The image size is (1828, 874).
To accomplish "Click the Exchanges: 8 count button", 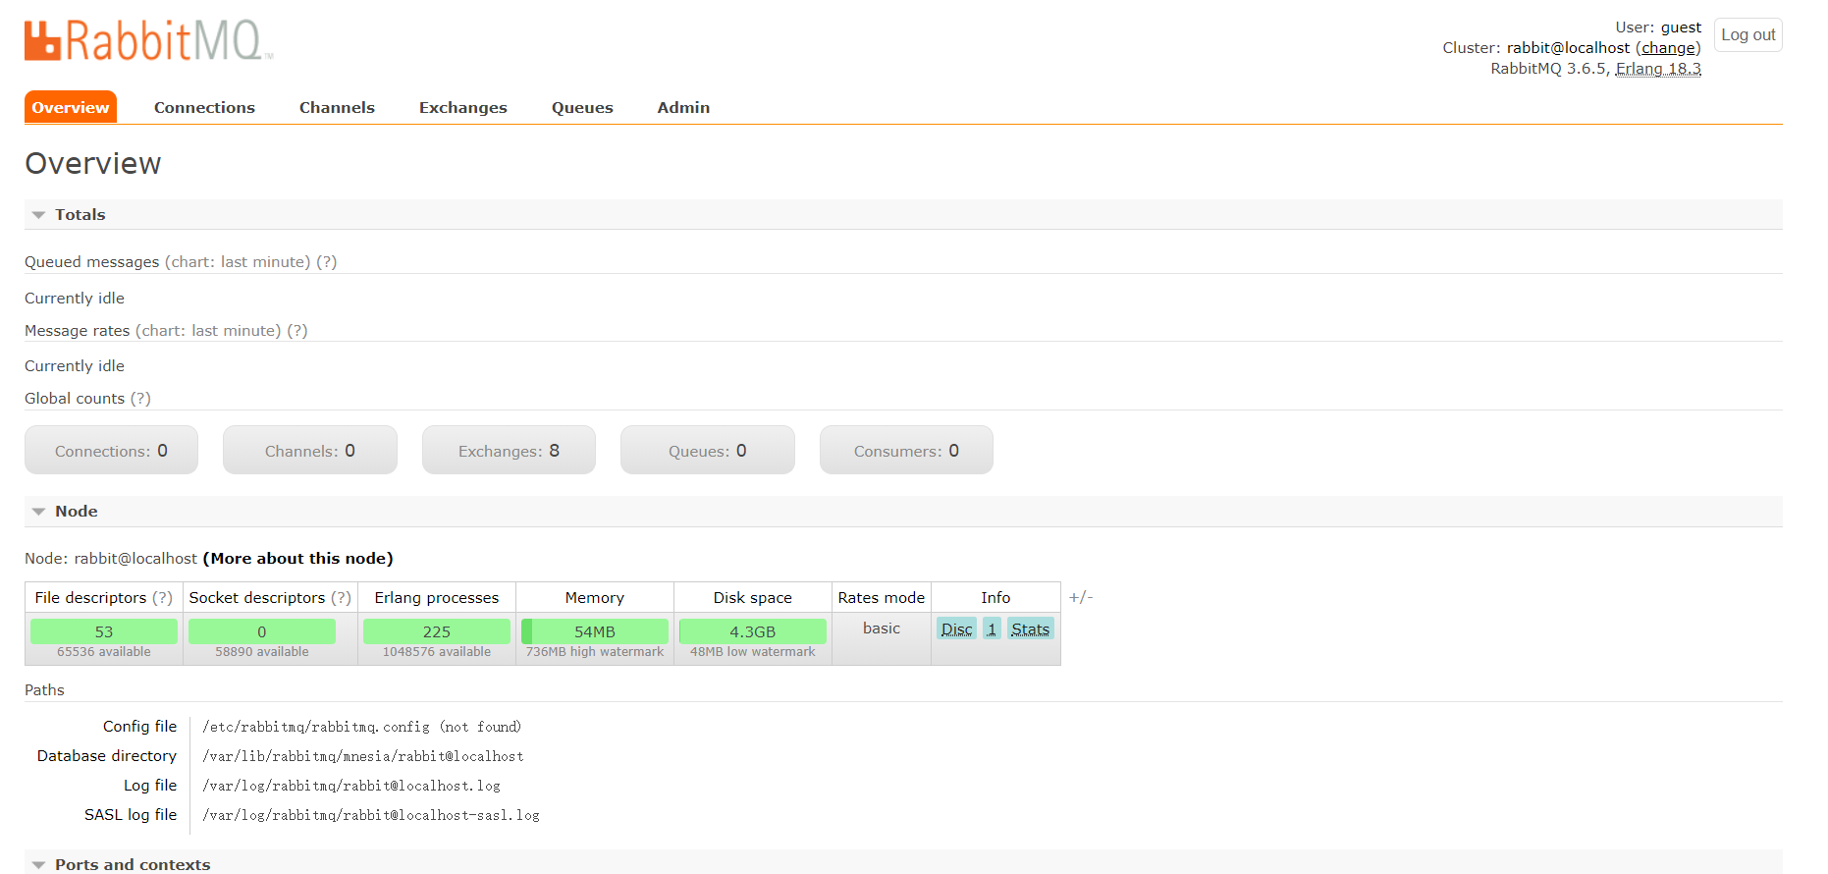I will [509, 450].
